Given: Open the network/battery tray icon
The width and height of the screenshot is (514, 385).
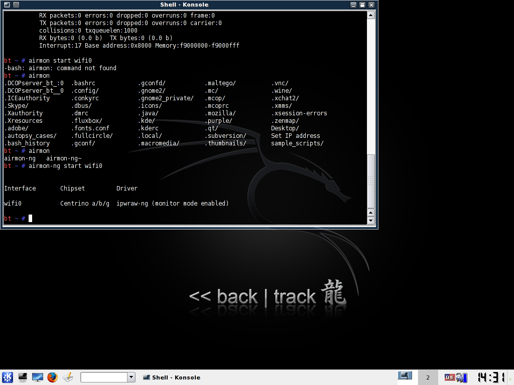Looking at the screenshot, I should point(462,377).
